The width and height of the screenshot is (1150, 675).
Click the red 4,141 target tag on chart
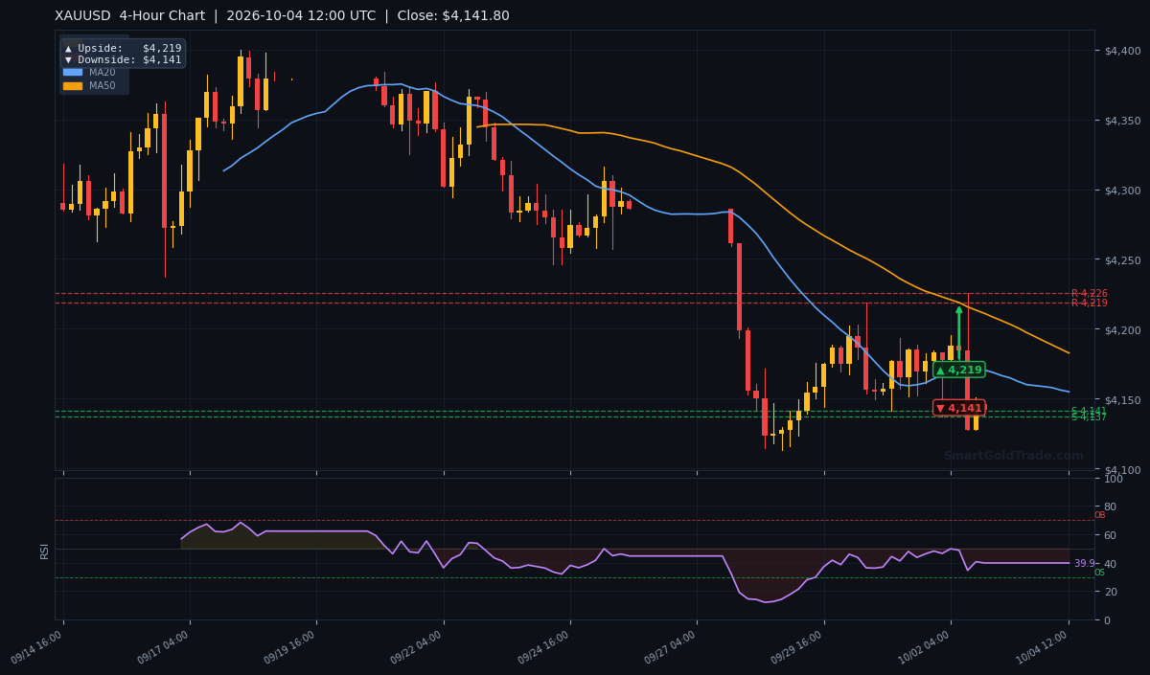[959, 408]
